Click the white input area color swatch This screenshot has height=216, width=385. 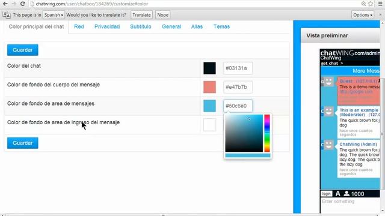click(209, 125)
